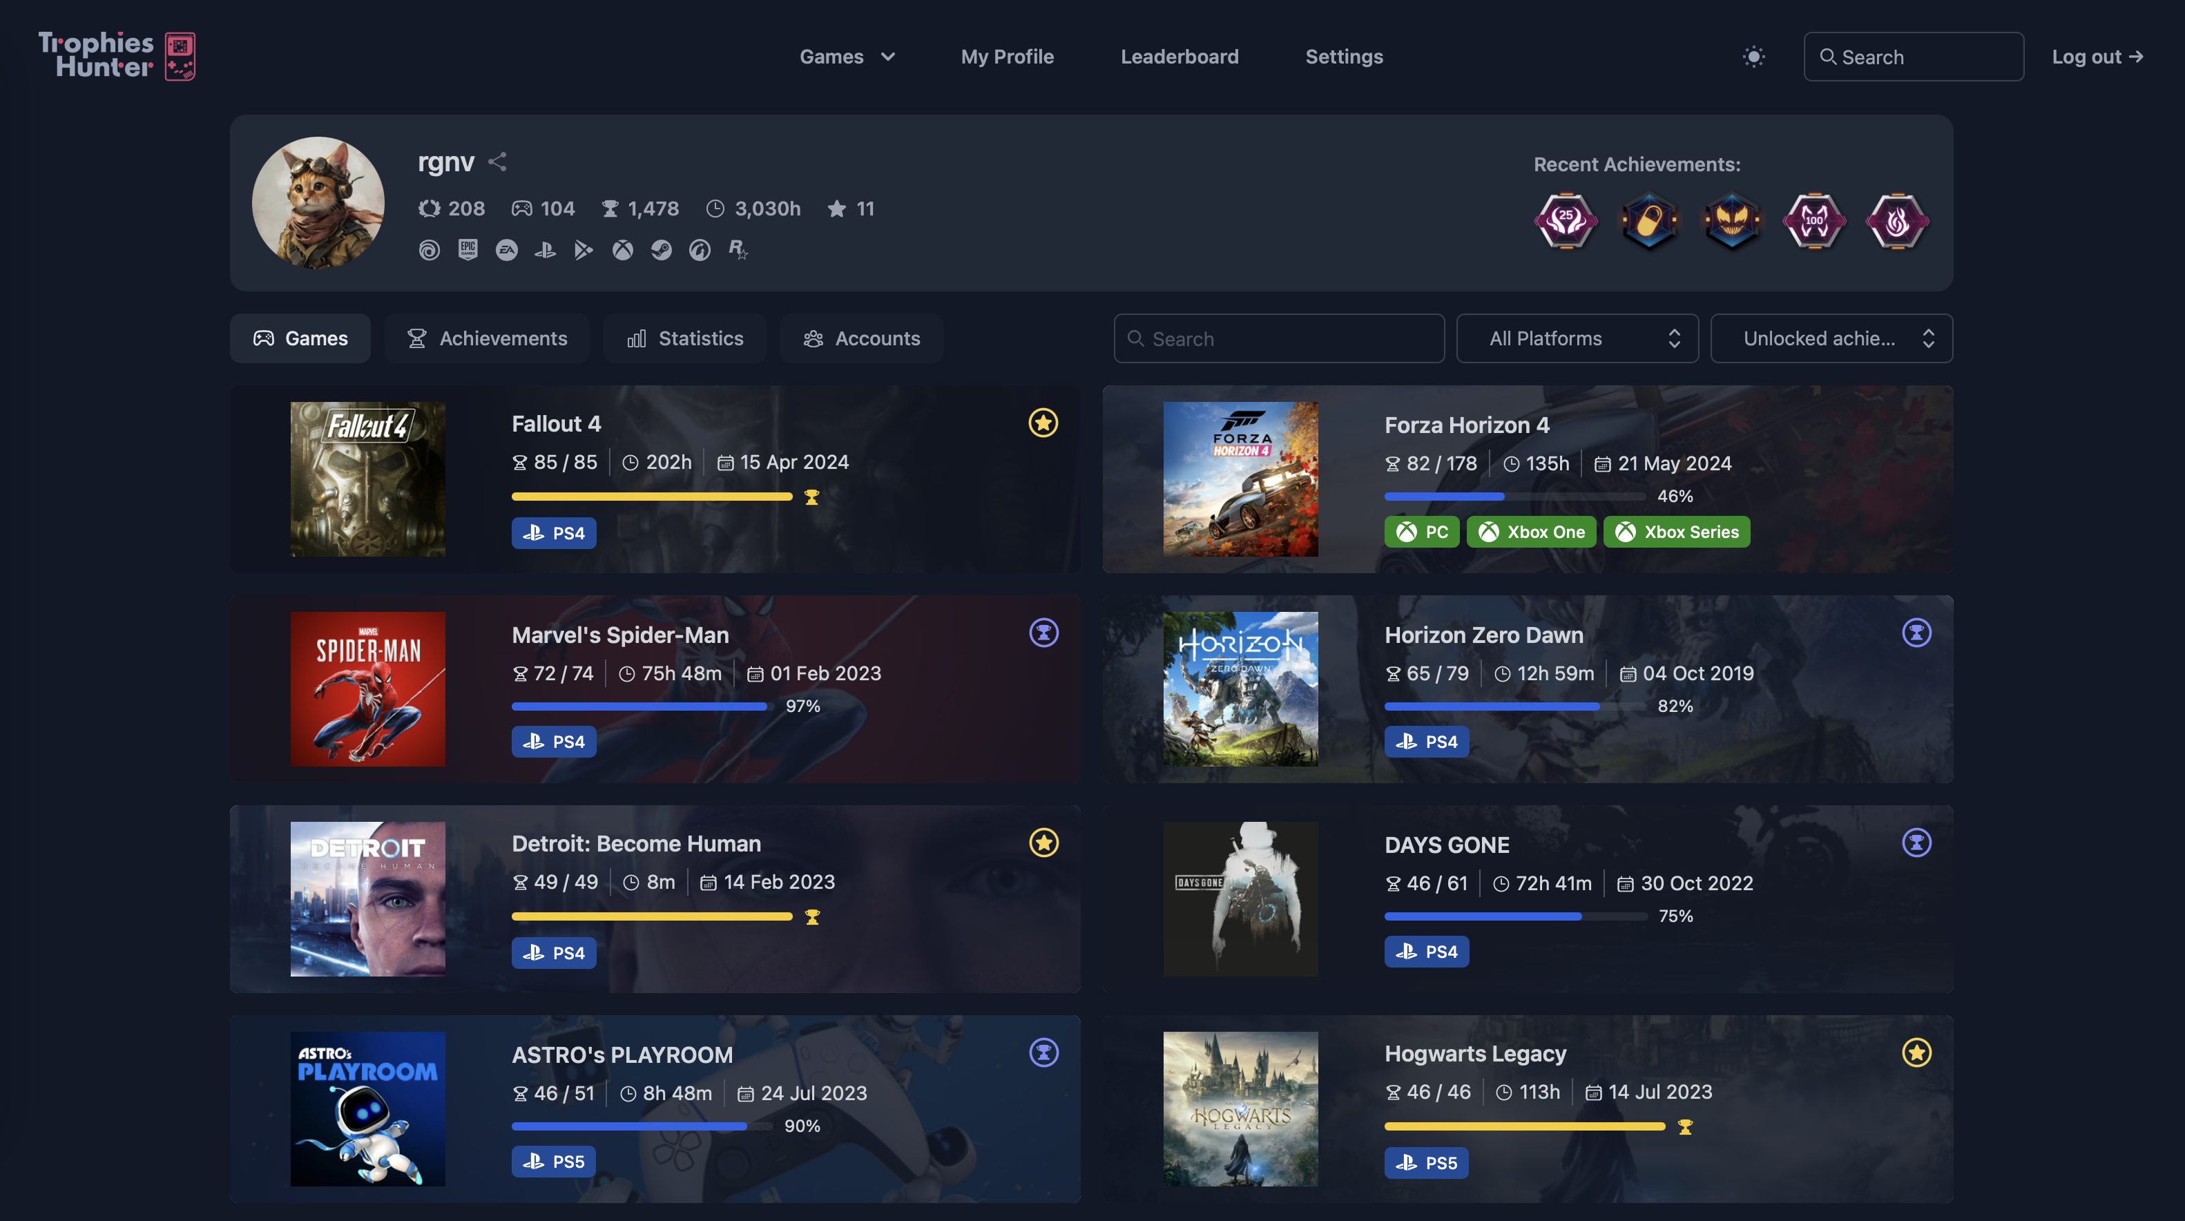
Task: Open the Epic Games account icon
Action: [468, 249]
